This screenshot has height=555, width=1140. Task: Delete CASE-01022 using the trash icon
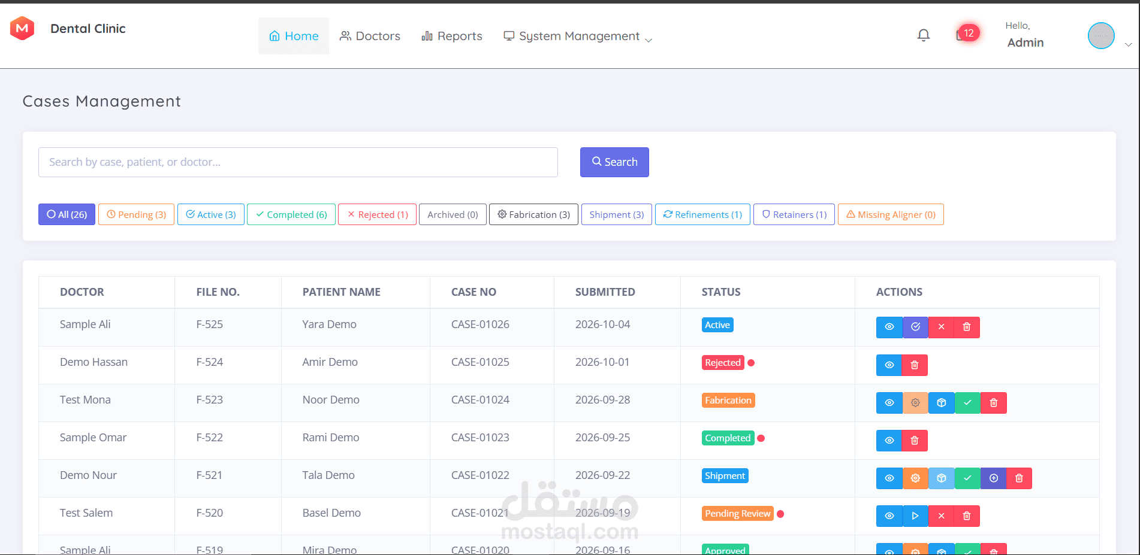coord(1020,478)
